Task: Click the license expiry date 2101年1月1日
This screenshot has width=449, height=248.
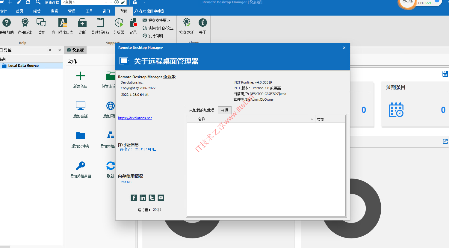Action: tap(146, 149)
